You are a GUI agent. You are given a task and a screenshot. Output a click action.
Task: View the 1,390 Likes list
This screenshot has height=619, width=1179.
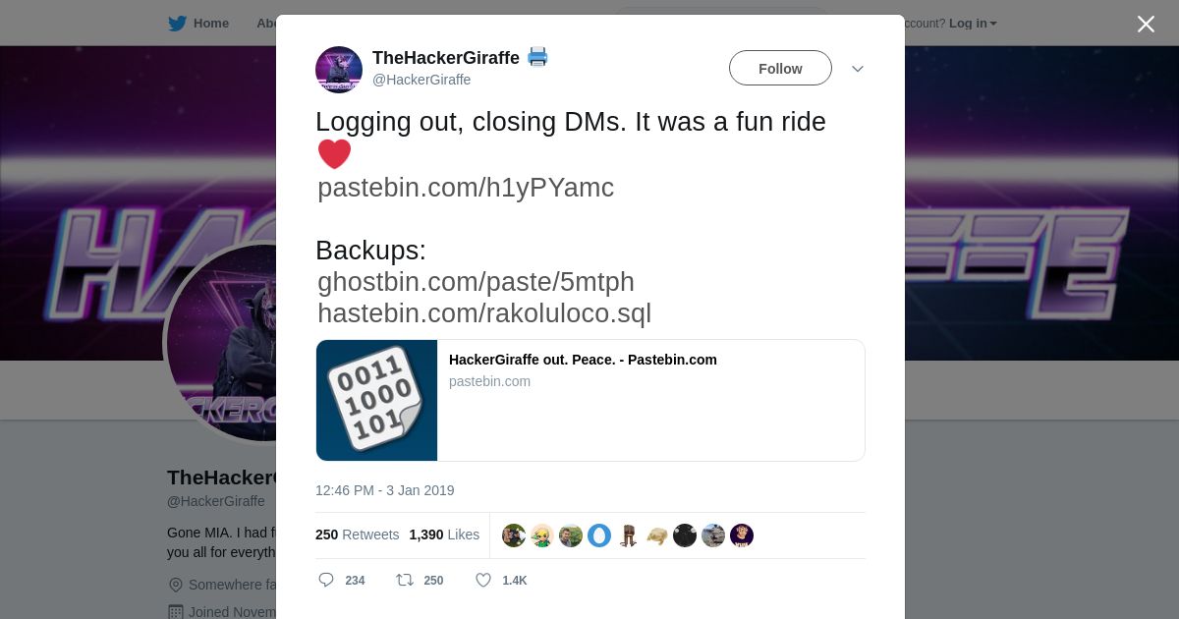444,535
